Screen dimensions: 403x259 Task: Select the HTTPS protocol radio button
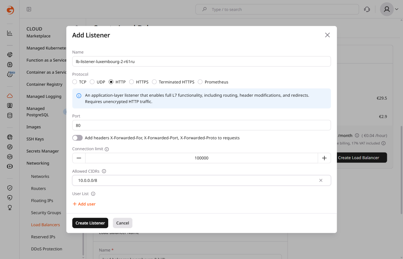coord(132,82)
